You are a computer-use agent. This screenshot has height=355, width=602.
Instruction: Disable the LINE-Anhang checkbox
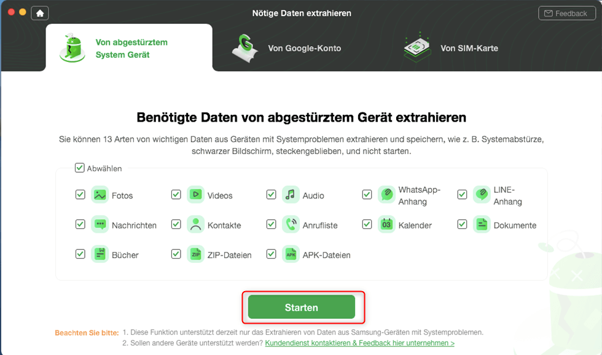(x=462, y=195)
